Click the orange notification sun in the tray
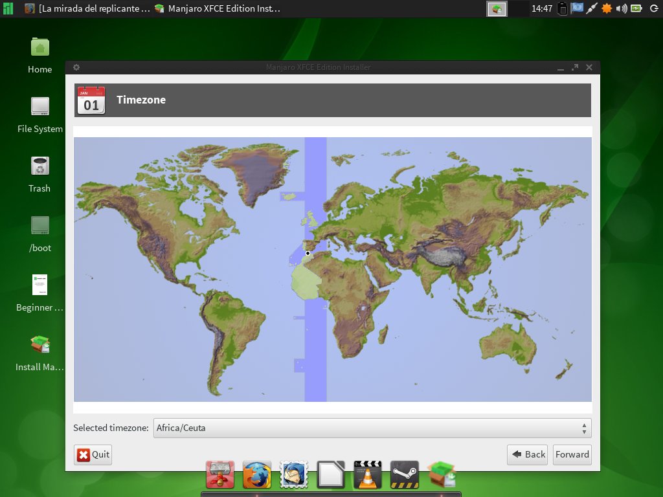 pyautogui.click(x=607, y=9)
